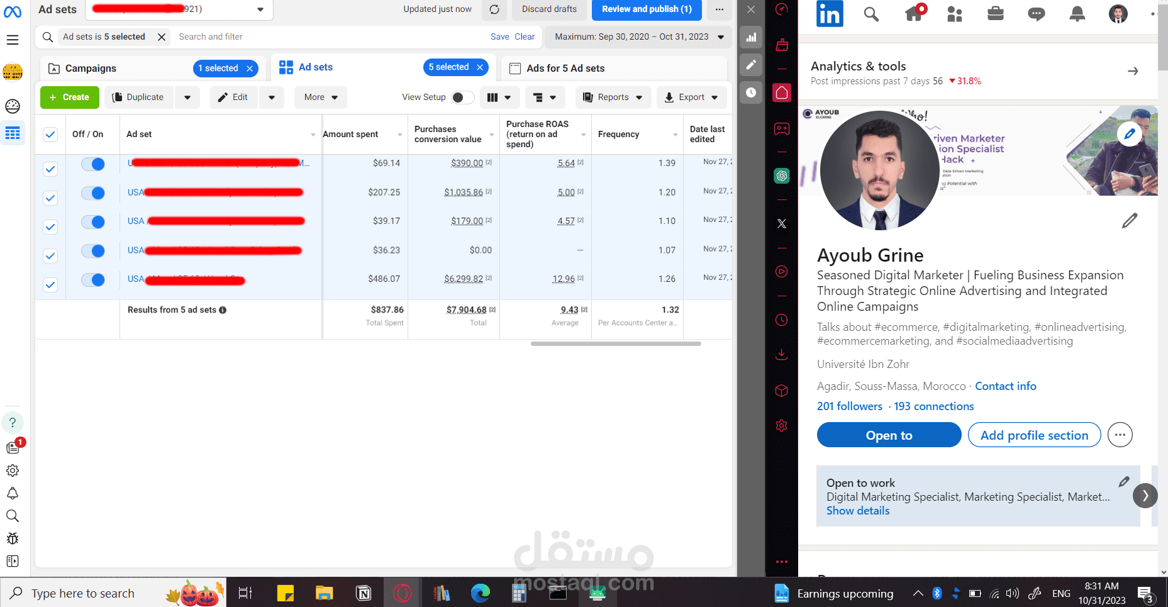Expand the Duplicate options arrow
1168x607 pixels.
187,97
